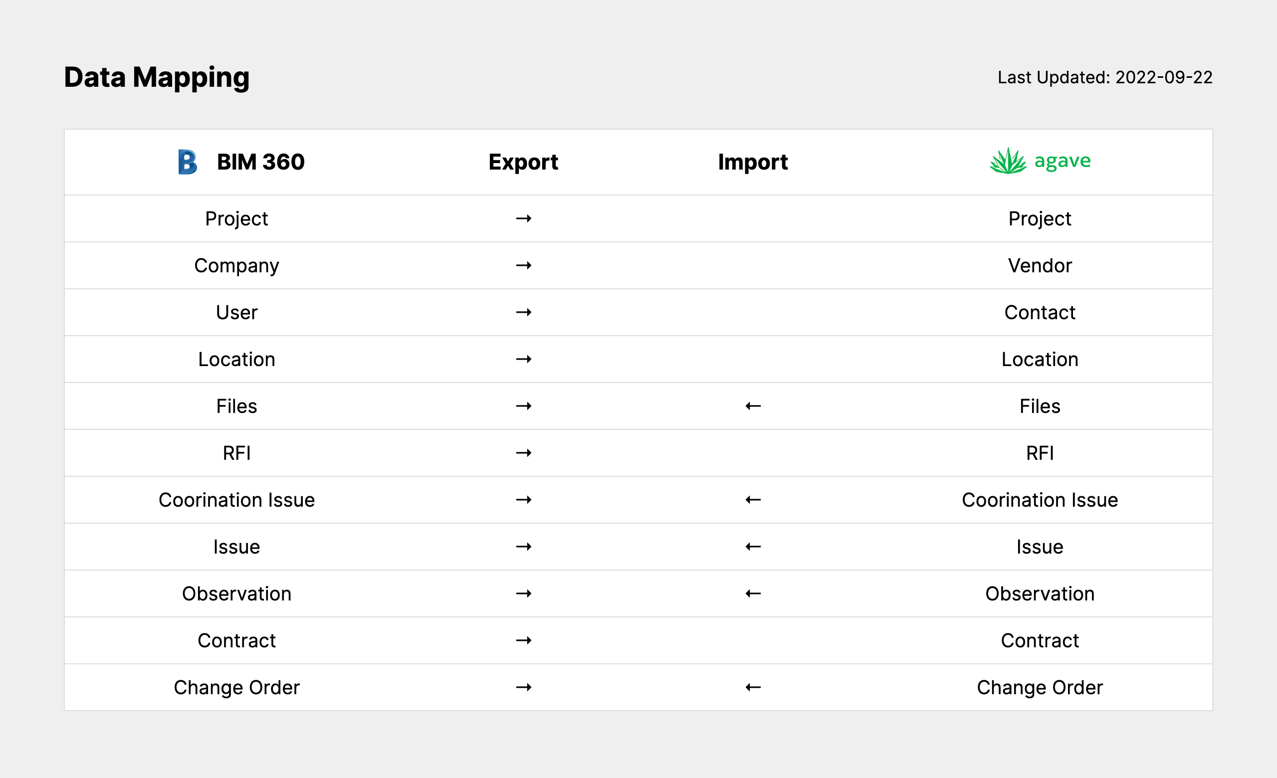
Task: Click the import arrow for Coorination Issue
Action: (753, 500)
